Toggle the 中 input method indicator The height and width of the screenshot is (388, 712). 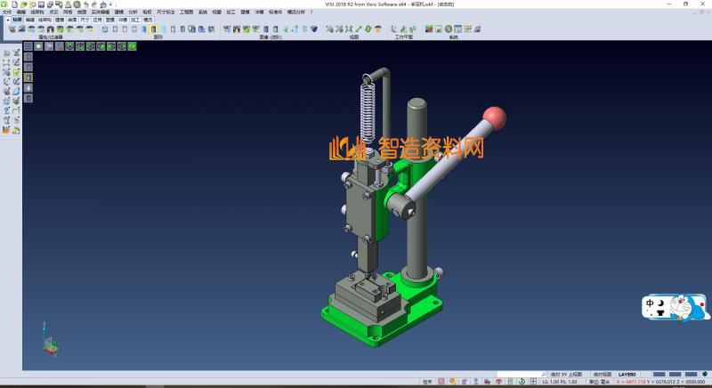pyautogui.click(x=651, y=304)
